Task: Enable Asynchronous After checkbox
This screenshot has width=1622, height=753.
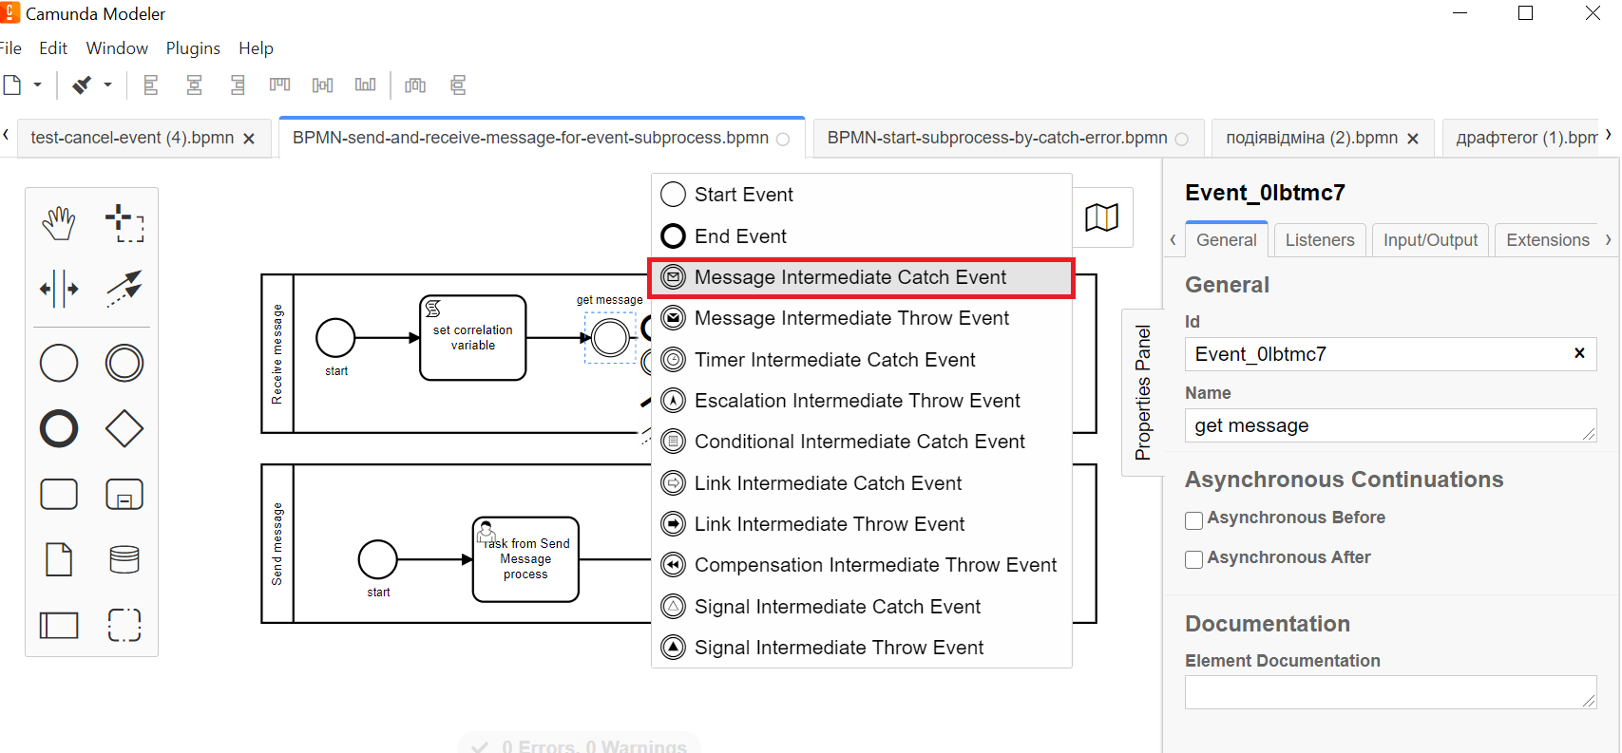Action: [x=1193, y=559]
